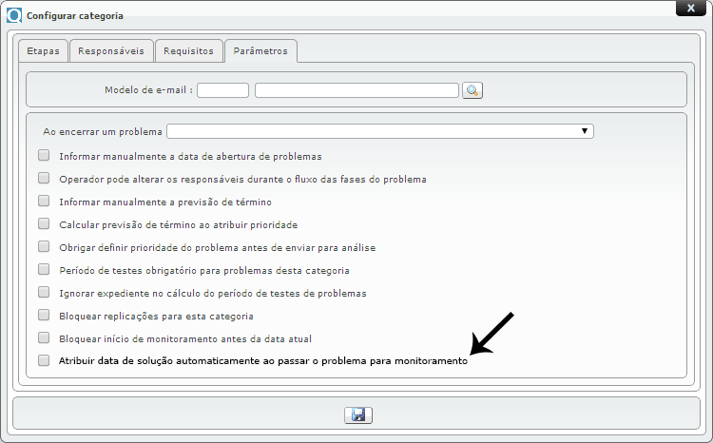Enable 'Atribuir data de solução automaticamente' checkbox
The image size is (713, 443).
[x=44, y=361]
